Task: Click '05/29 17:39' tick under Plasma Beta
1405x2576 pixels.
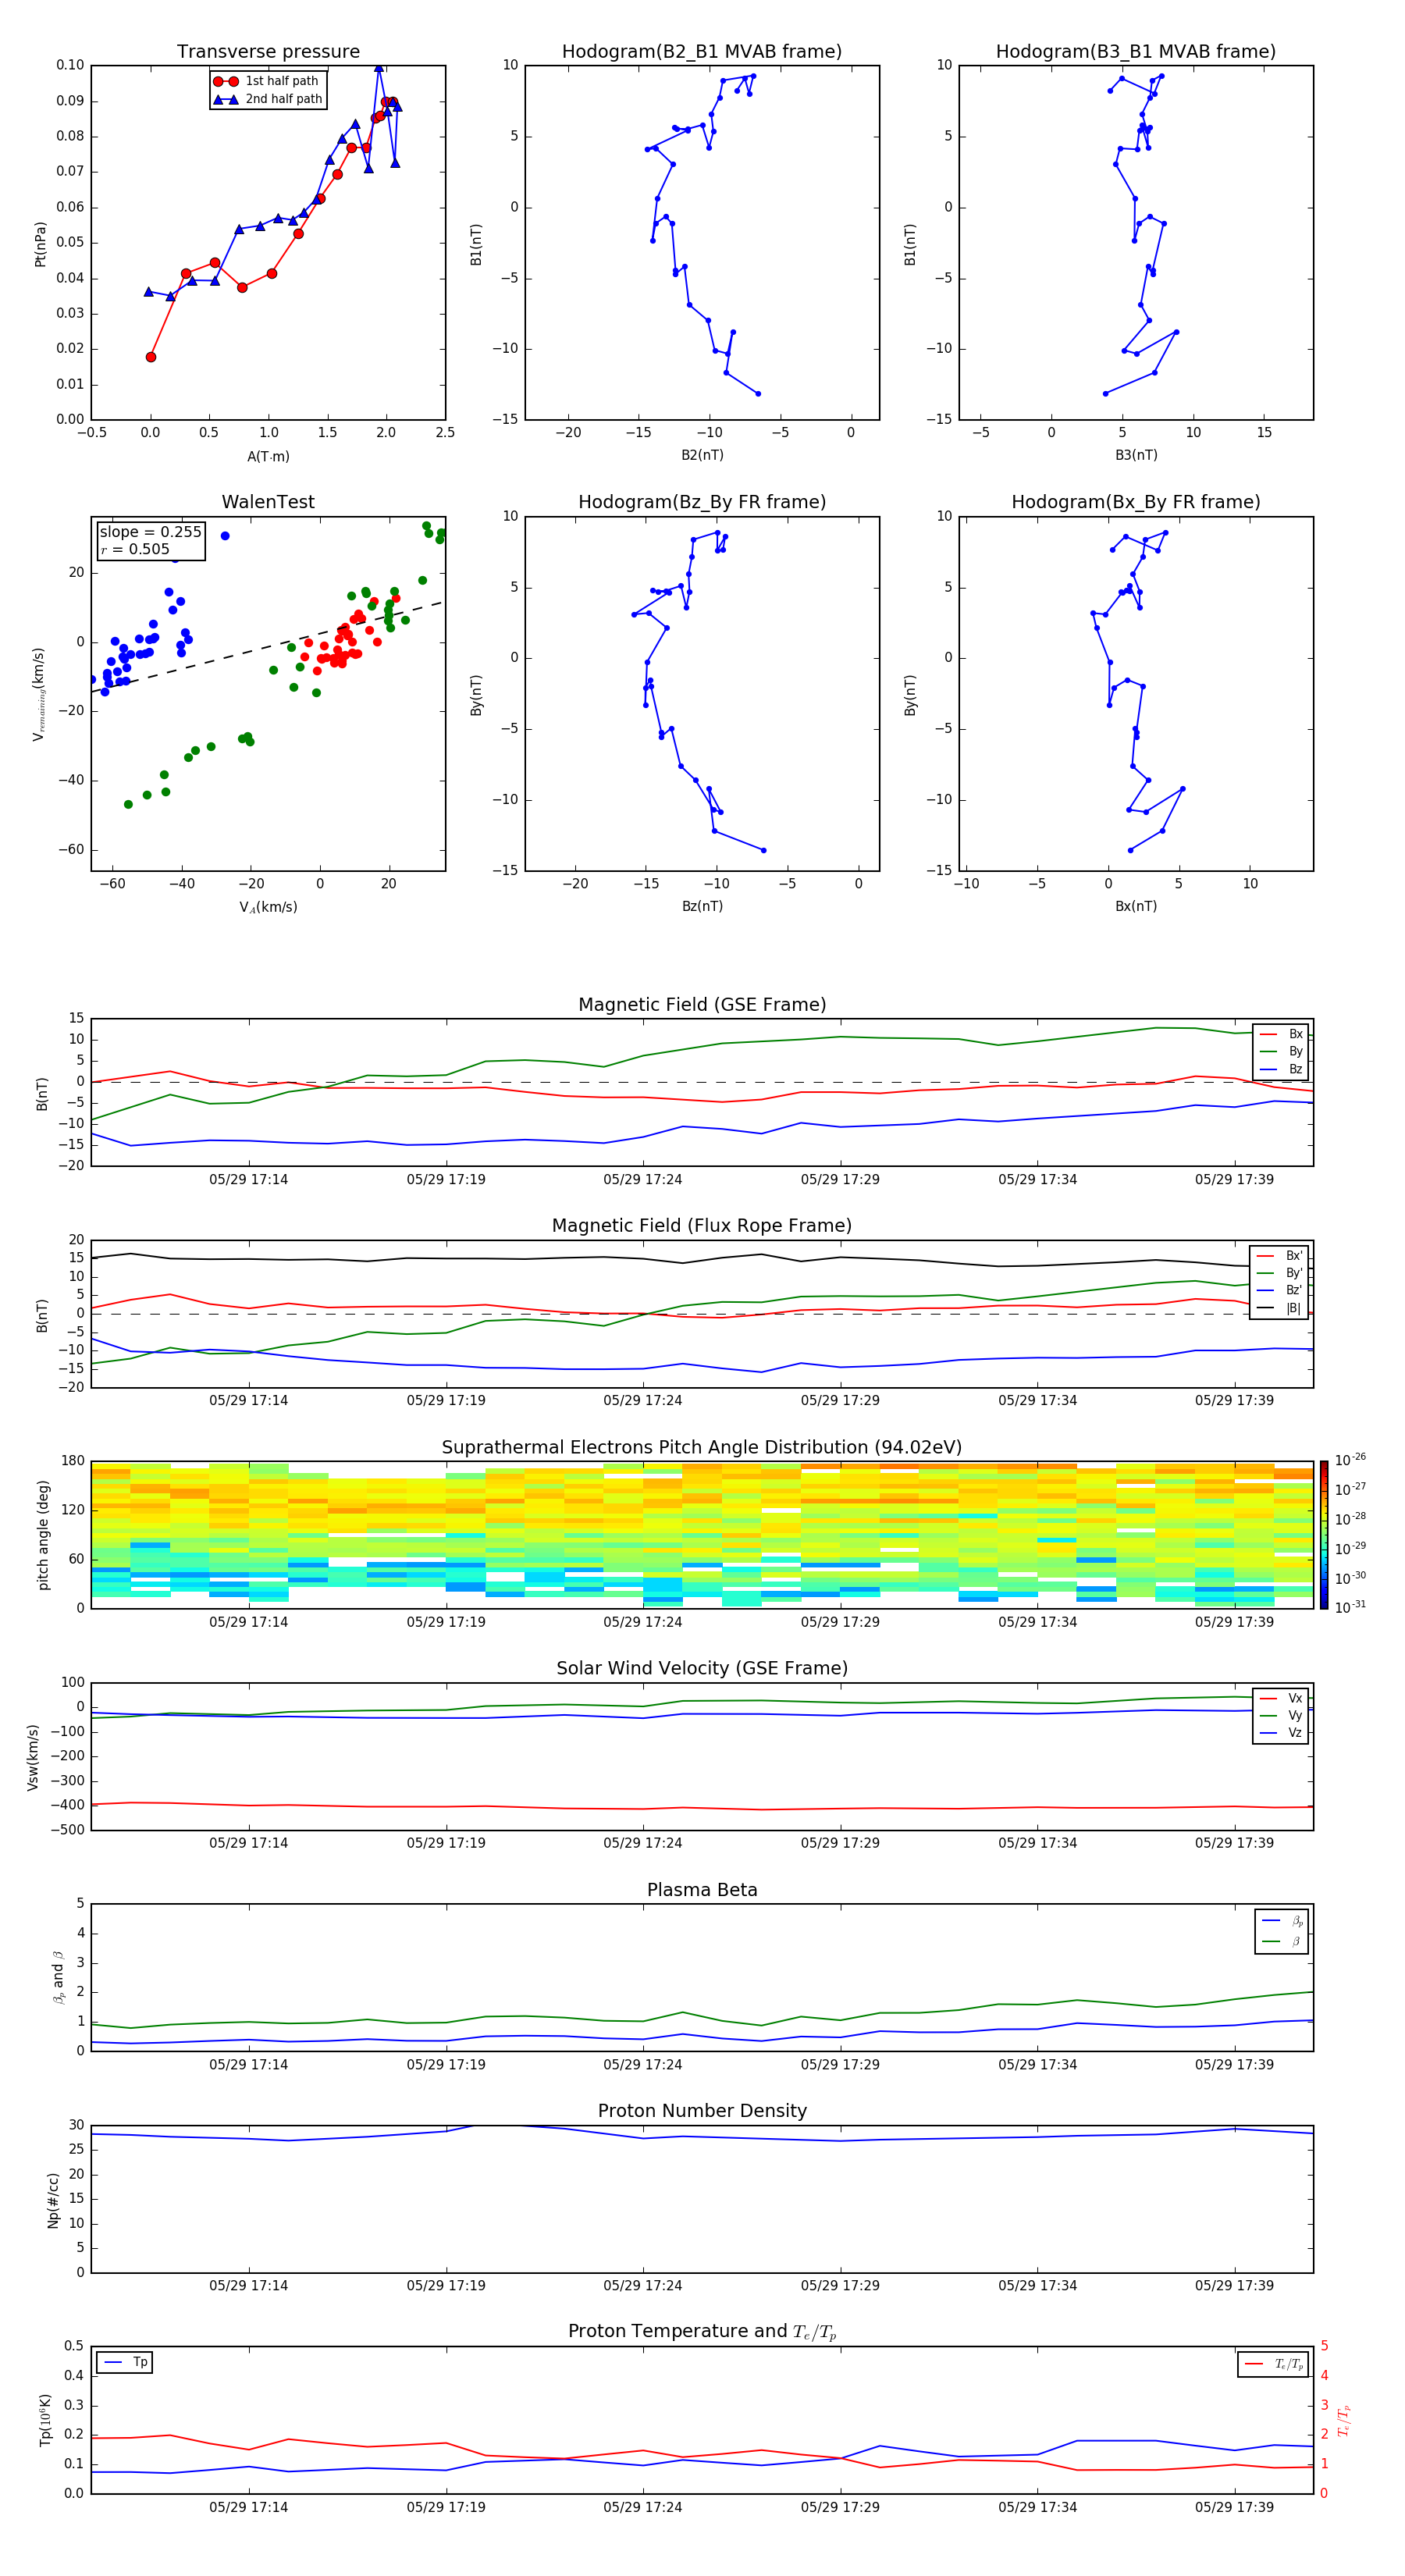Action: [x=1234, y=2065]
